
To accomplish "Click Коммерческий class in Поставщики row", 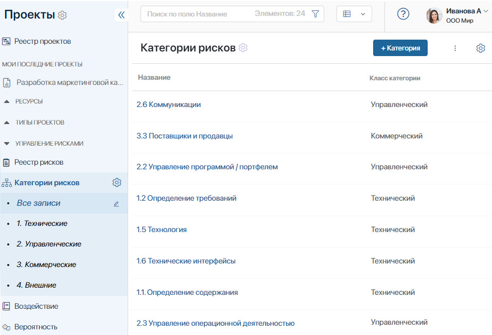I will coord(397,136).
